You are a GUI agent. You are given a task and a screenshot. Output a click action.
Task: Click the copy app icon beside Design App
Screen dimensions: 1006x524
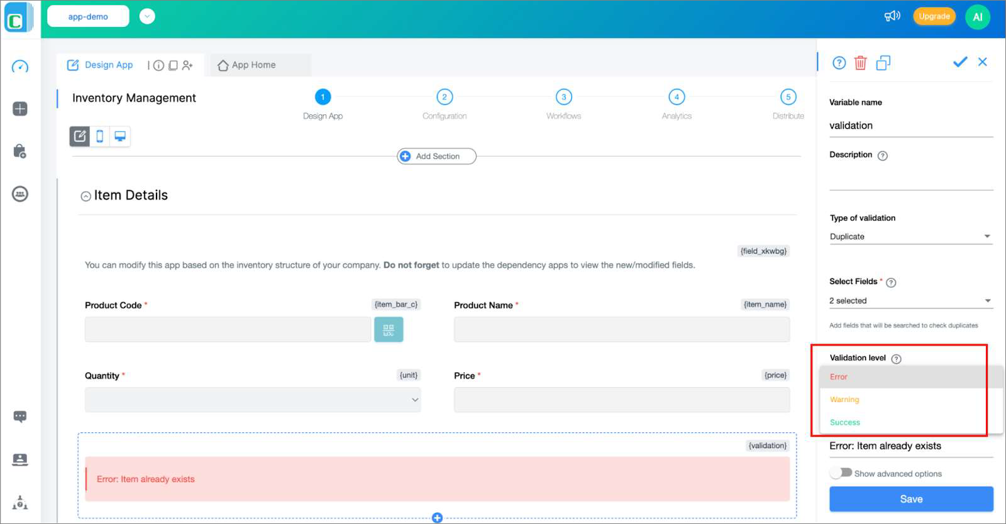tap(173, 65)
